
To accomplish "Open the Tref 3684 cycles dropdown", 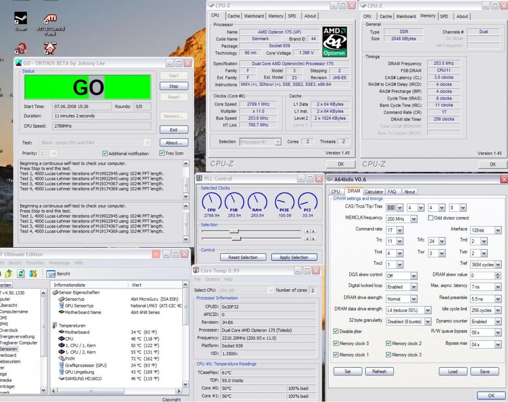I will point(498,265).
